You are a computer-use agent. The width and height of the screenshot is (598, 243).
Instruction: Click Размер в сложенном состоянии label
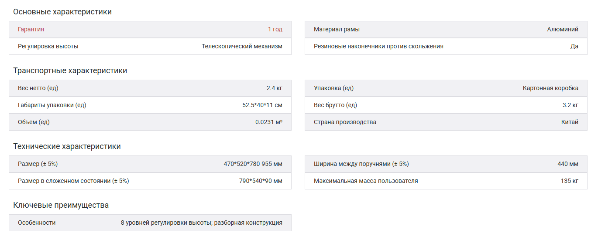point(73,181)
